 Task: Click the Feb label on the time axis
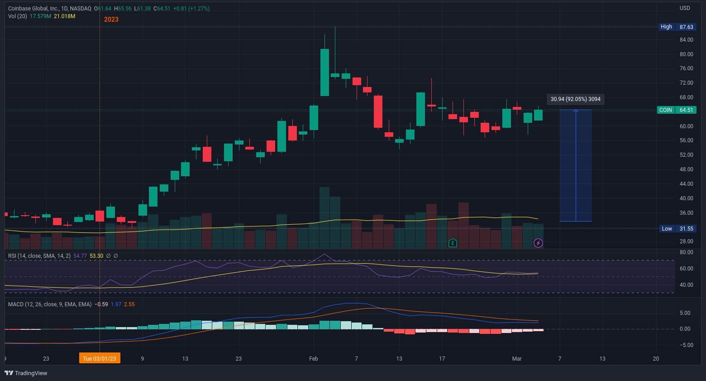(x=314, y=359)
